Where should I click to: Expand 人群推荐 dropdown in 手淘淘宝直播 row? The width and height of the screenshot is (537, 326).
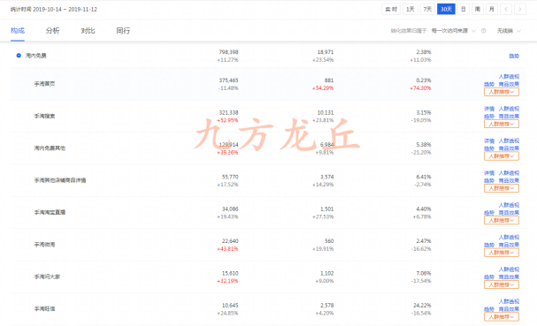click(502, 220)
